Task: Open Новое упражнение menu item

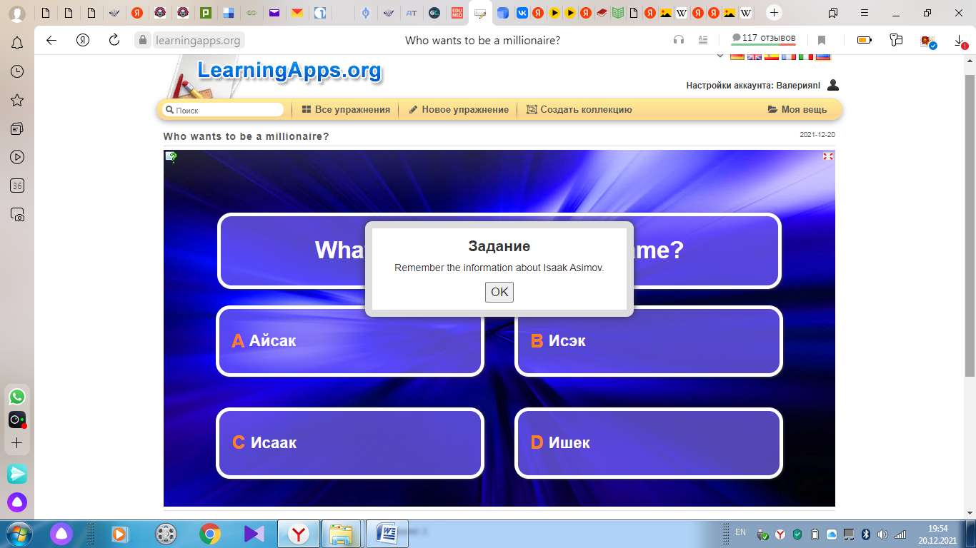Action: [458, 110]
